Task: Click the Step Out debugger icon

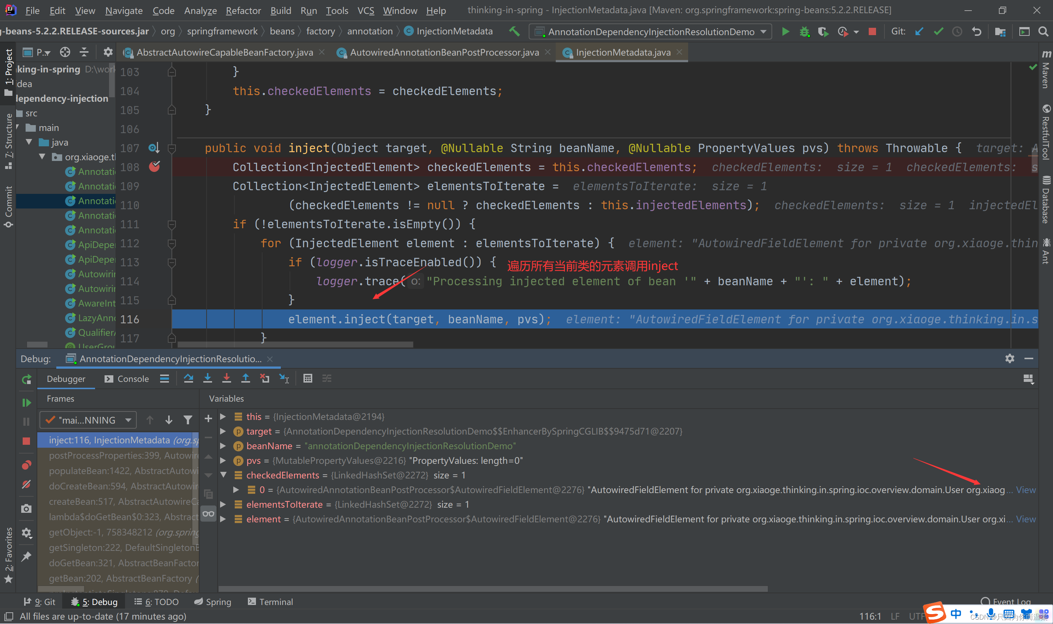Action: coord(245,379)
